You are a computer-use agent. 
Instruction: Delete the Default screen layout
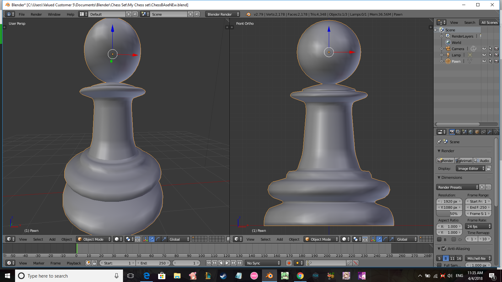coord(135,14)
